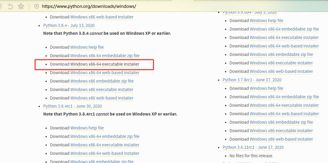Click the shield security icon beside the URL
Viewport: 328px width, 163px height.
[x=37, y=6]
